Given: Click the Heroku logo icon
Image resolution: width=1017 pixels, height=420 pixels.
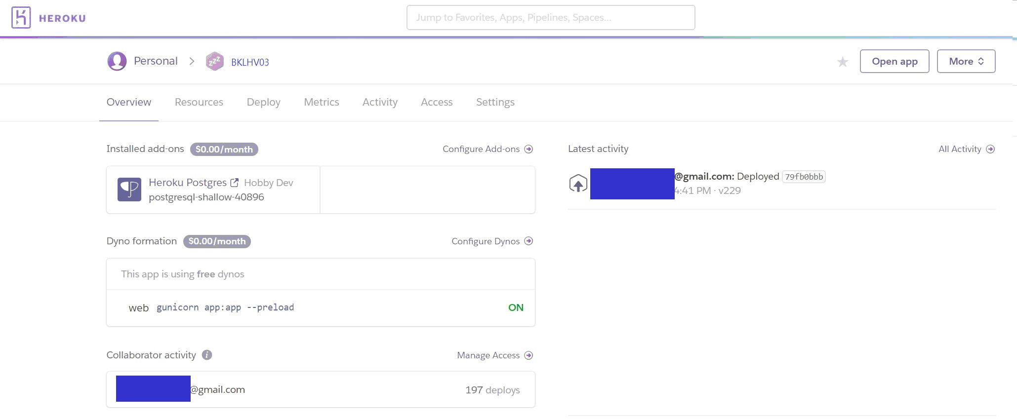Looking at the screenshot, I should 21,18.
